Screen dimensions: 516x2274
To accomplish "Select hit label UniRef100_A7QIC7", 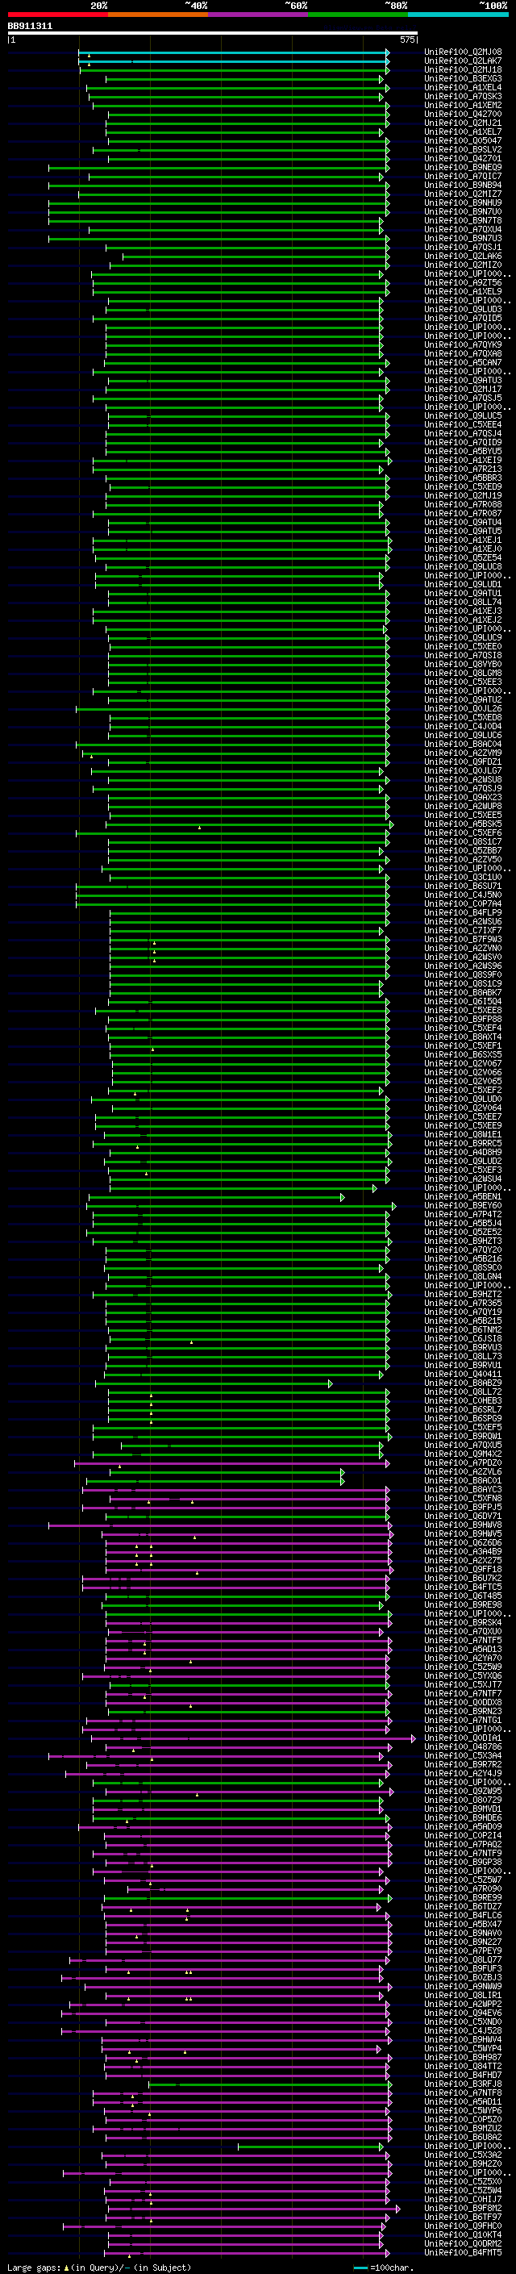I will point(463,177).
